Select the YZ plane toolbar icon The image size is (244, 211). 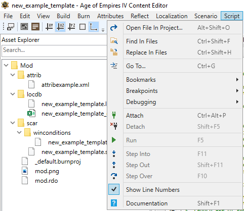pos(71,27)
